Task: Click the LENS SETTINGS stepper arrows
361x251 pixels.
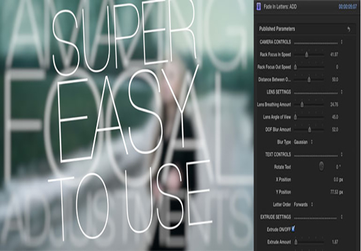Action: (x=341, y=92)
